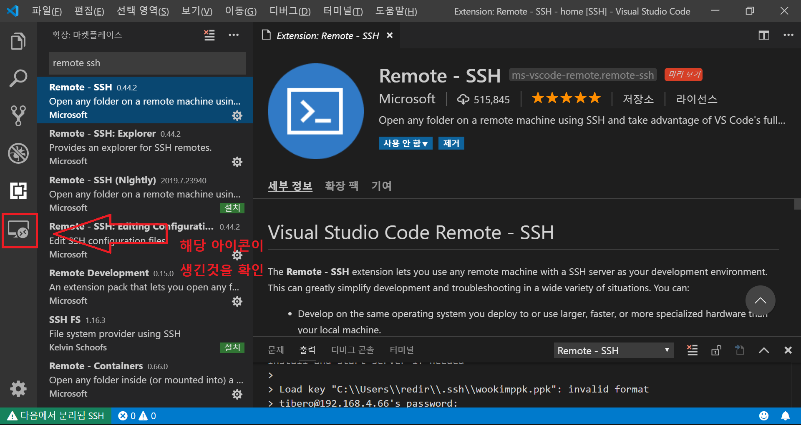Click the remote SSH disconnected status indicator
This screenshot has height=425, width=801.
[x=56, y=416]
